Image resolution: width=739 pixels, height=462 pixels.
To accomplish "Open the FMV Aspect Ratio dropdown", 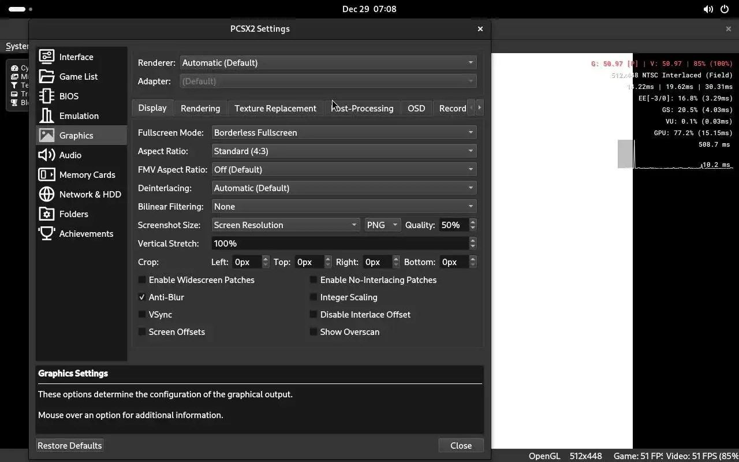I will pyautogui.click(x=344, y=169).
